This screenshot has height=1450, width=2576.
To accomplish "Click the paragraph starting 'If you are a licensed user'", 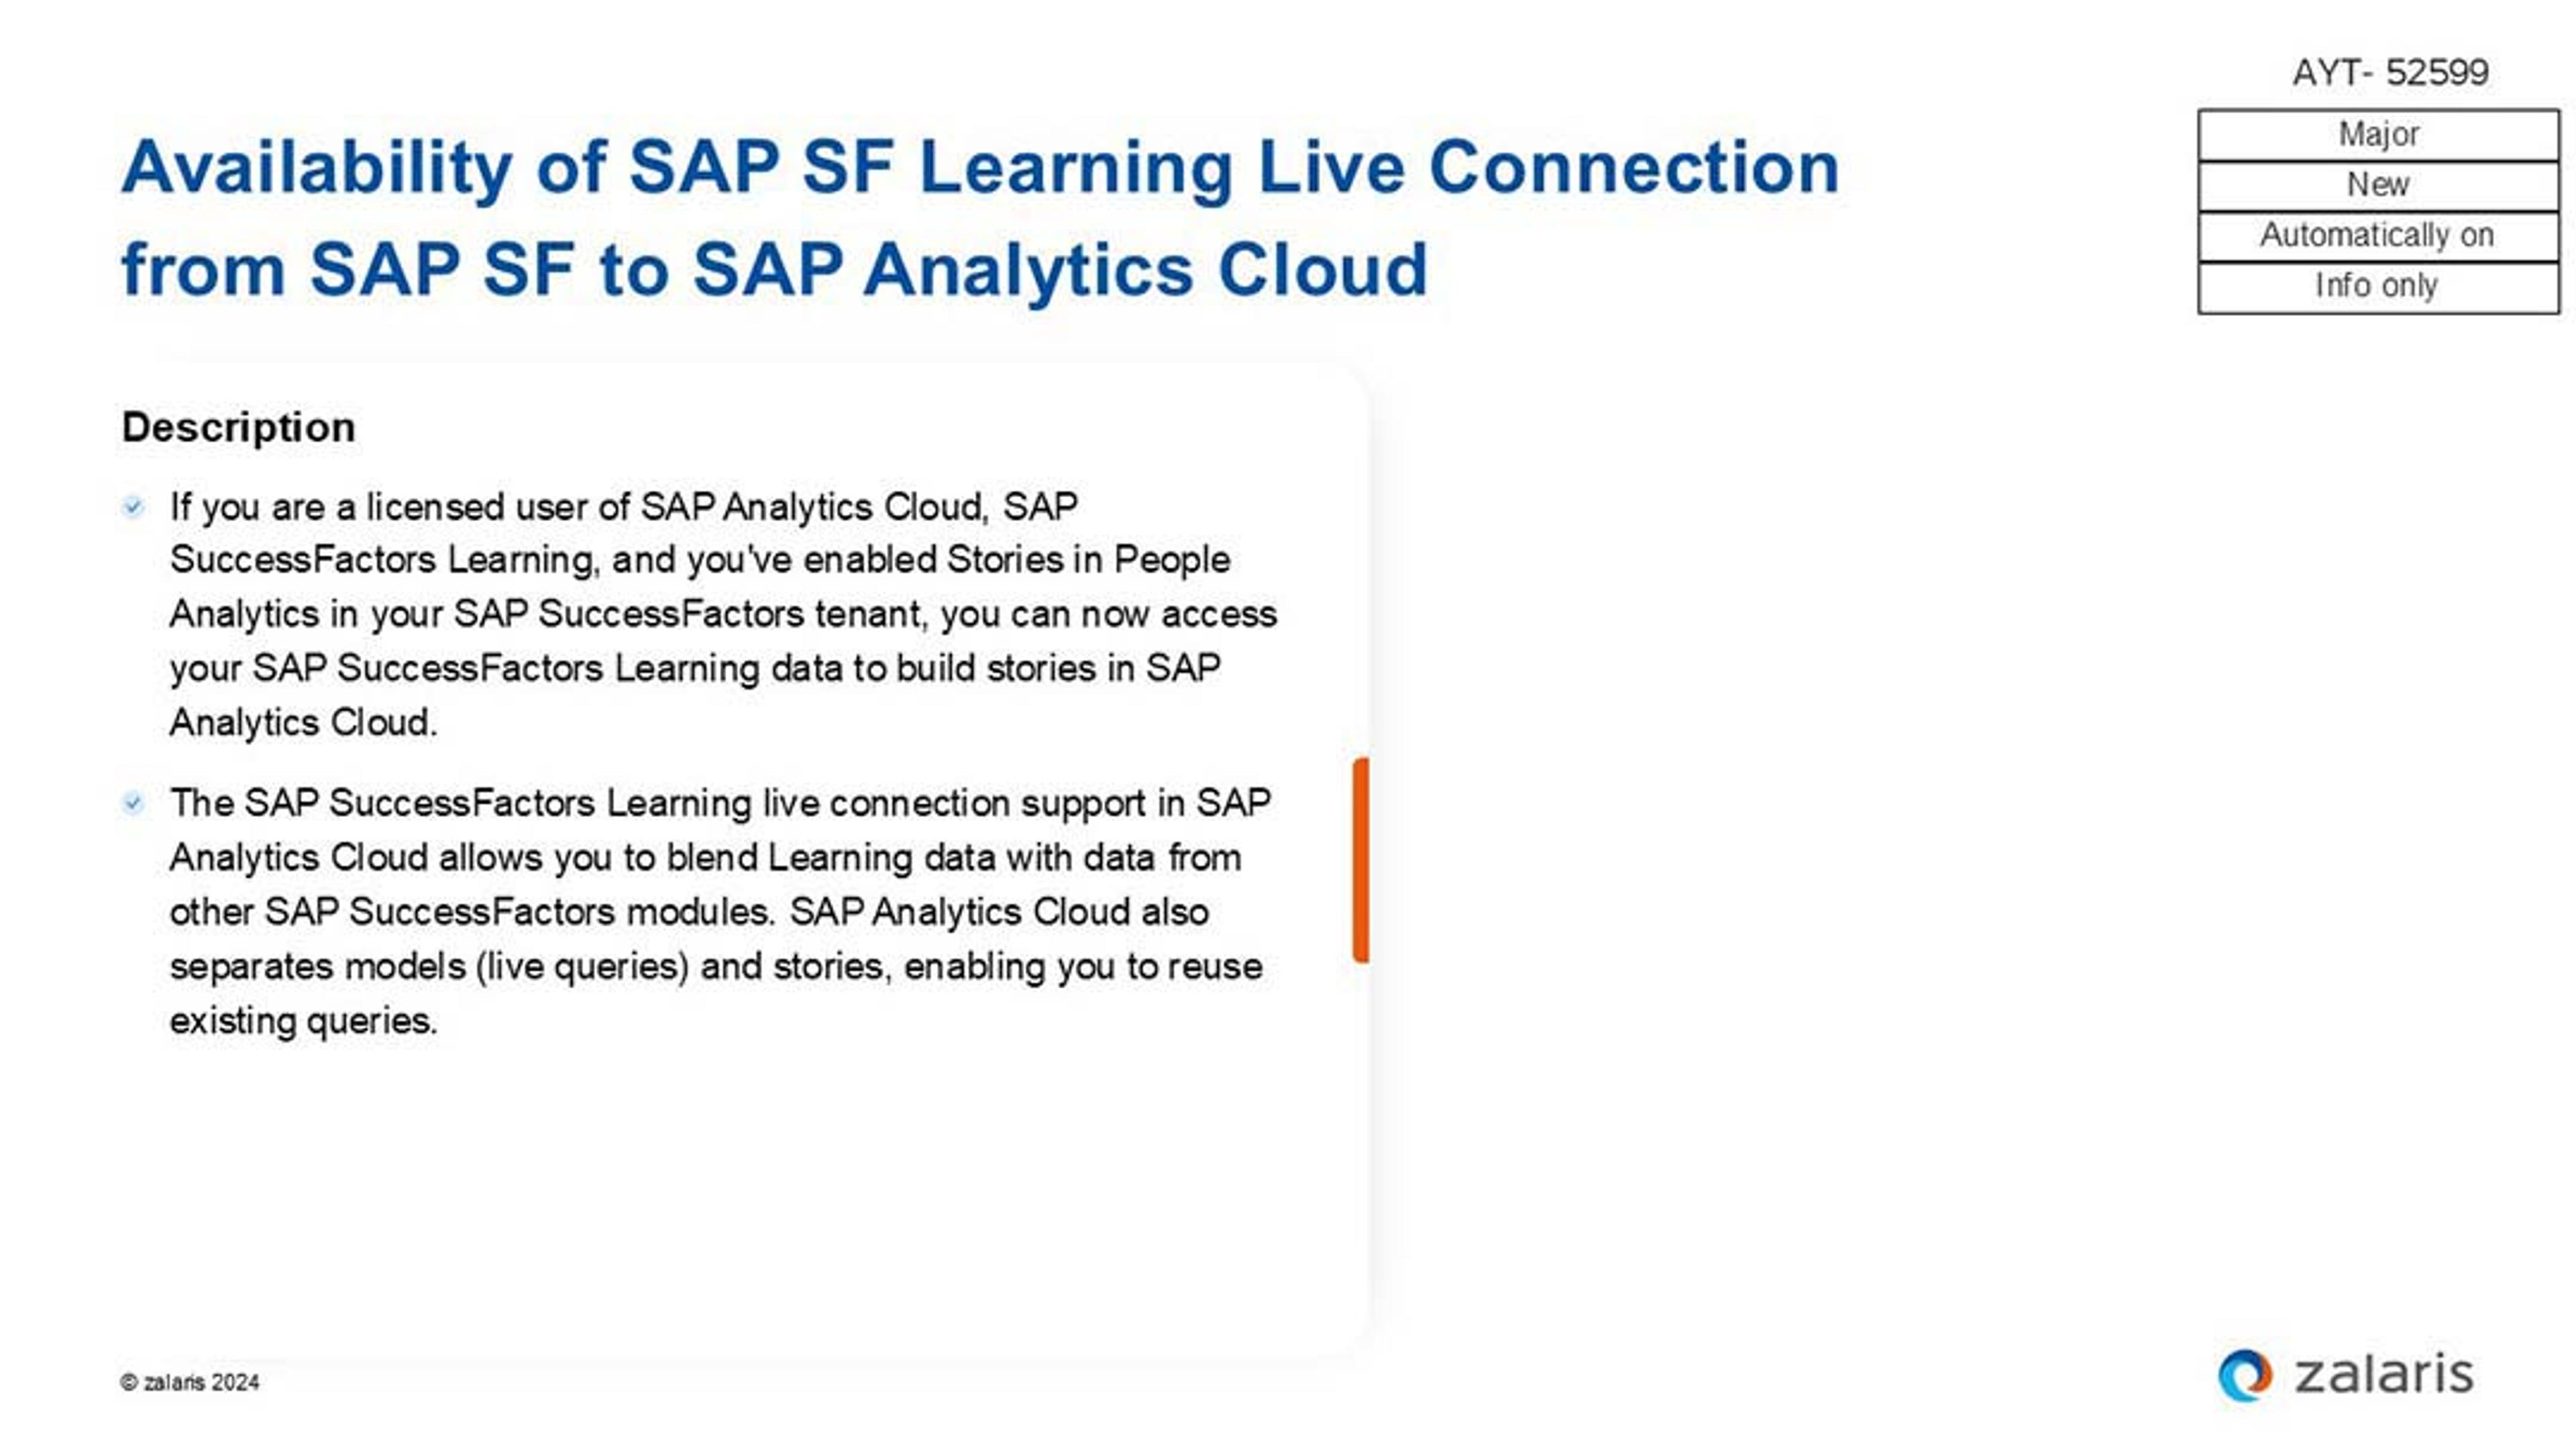I will [x=723, y=614].
